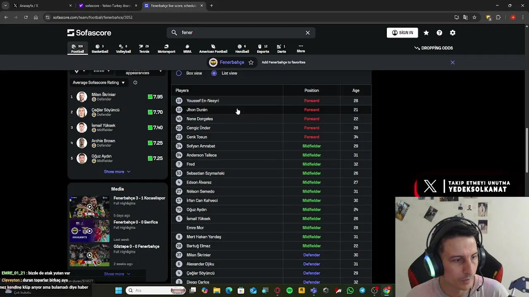Open Telegram from taskbar
Image resolution: width=529 pixels, height=297 pixels.
362,290
